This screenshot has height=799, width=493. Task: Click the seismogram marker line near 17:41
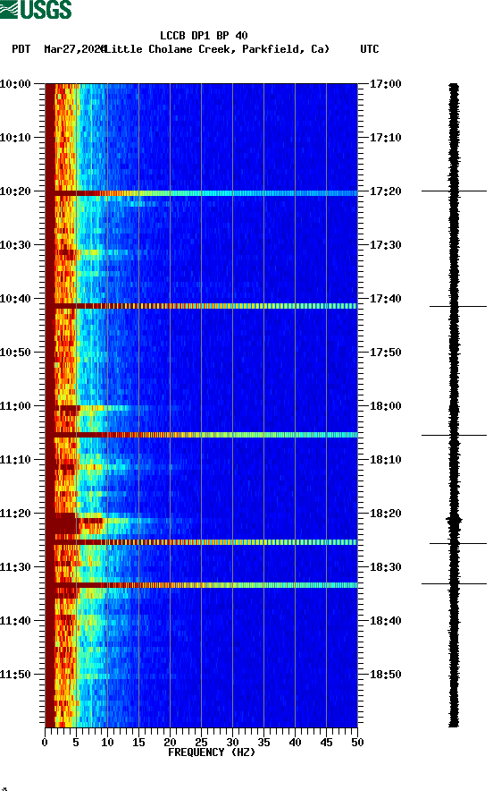pyautogui.click(x=458, y=306)
